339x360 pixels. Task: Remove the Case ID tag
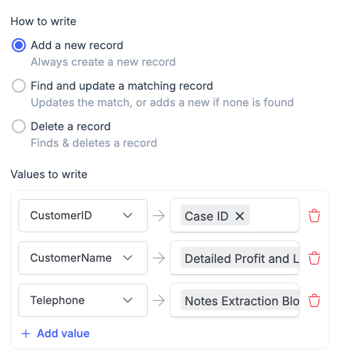point(240,216)
